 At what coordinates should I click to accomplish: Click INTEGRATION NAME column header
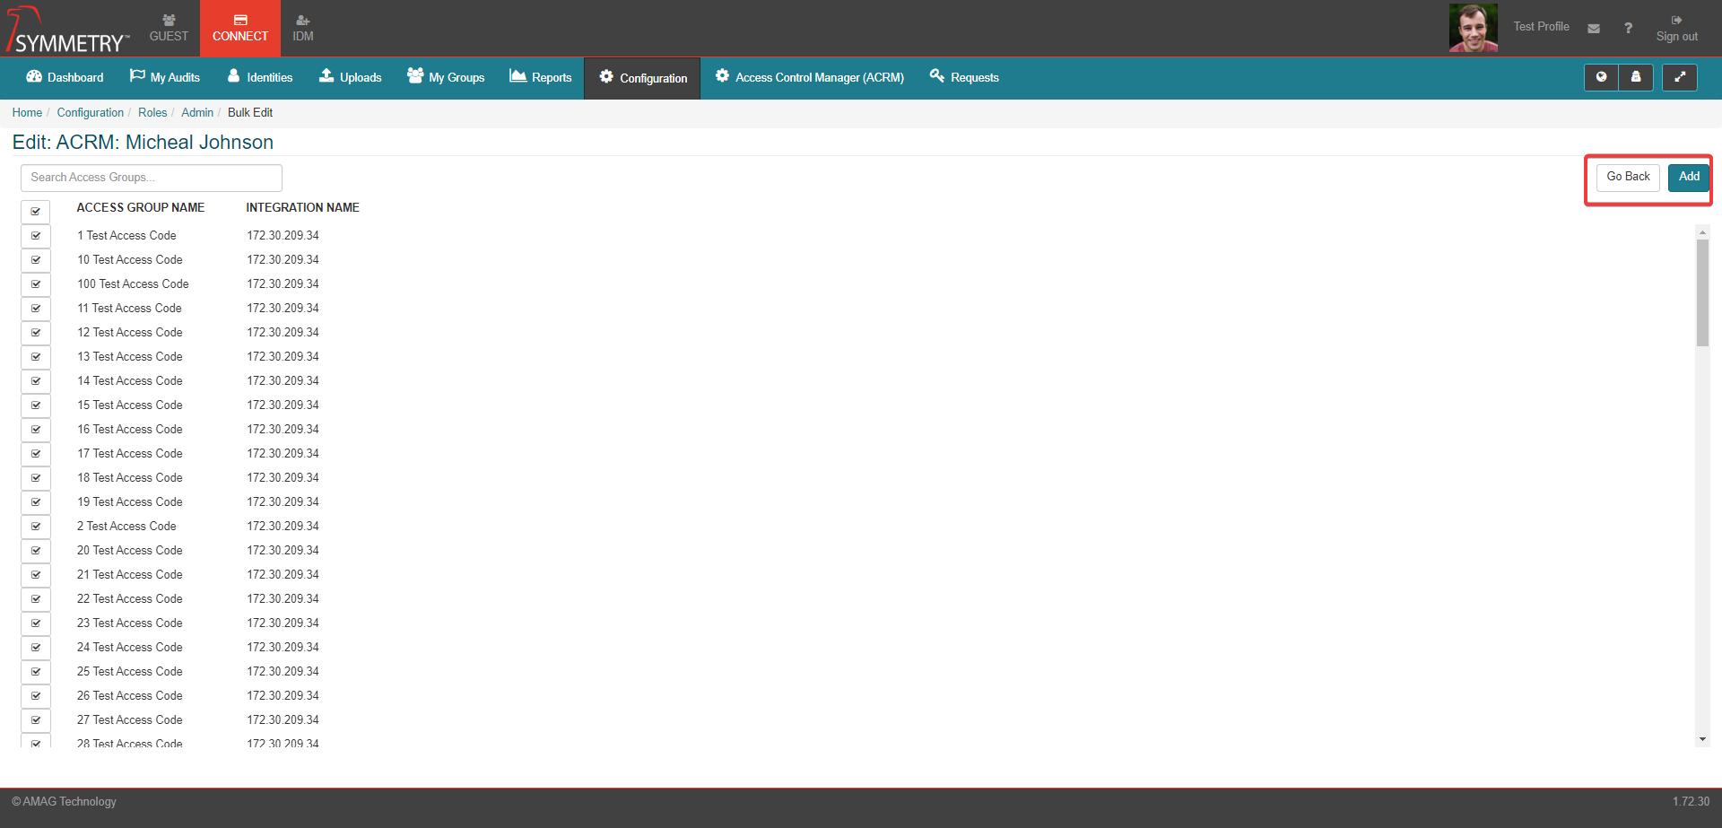click(303, 207)
